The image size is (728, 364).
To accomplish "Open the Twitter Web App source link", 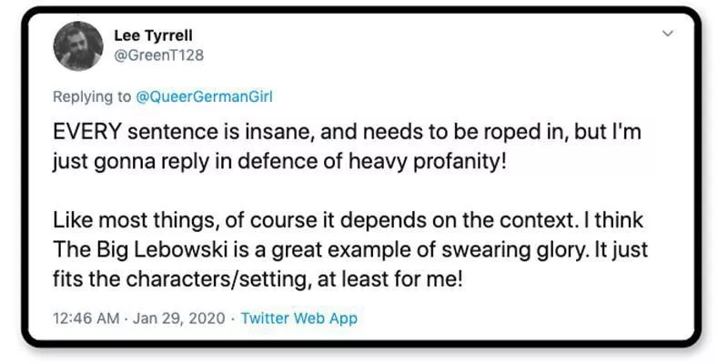I will point(298,318).
